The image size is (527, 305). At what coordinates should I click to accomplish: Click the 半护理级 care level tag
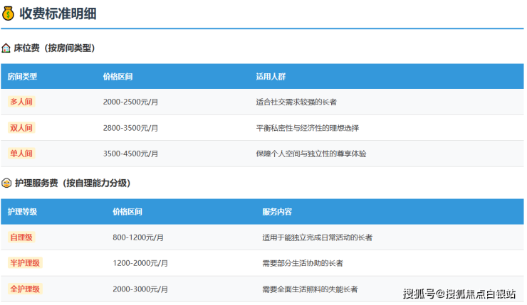coord(25,263)
